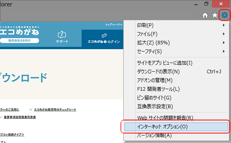This screenshot has width=231, height=143.
Task: Open 互換表示設定(B) menu item
Action: [177, 106]
